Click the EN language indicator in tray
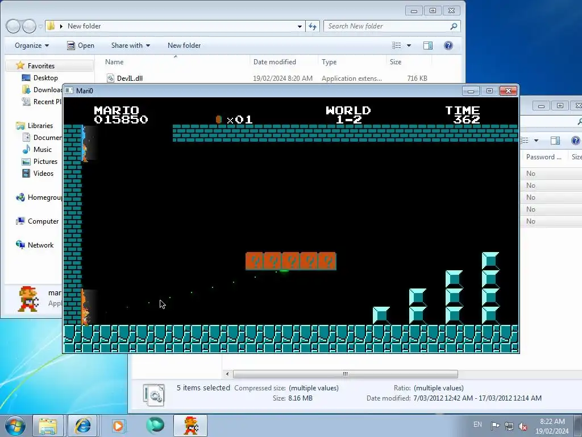This screenshot has width=582, height=437. [x=477, y=424]
